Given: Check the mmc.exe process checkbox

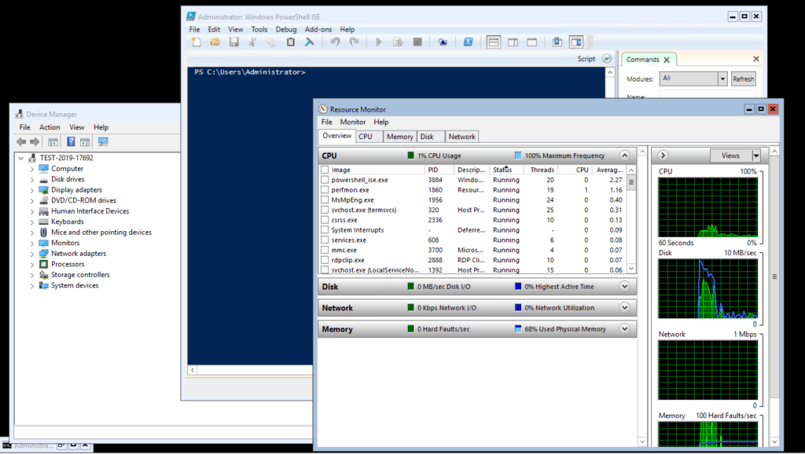Looking at the screenshot, I should pos(325,251).
